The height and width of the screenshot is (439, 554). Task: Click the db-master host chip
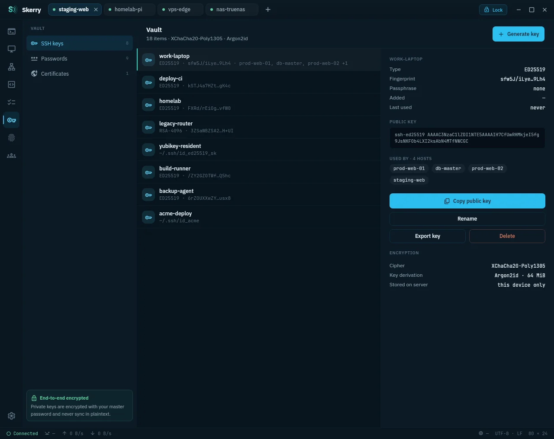coord(448,168)
